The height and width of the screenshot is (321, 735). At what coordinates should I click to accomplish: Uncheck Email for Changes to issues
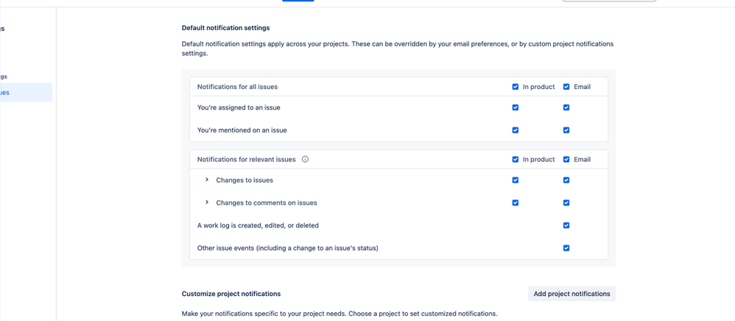point(566,180)
